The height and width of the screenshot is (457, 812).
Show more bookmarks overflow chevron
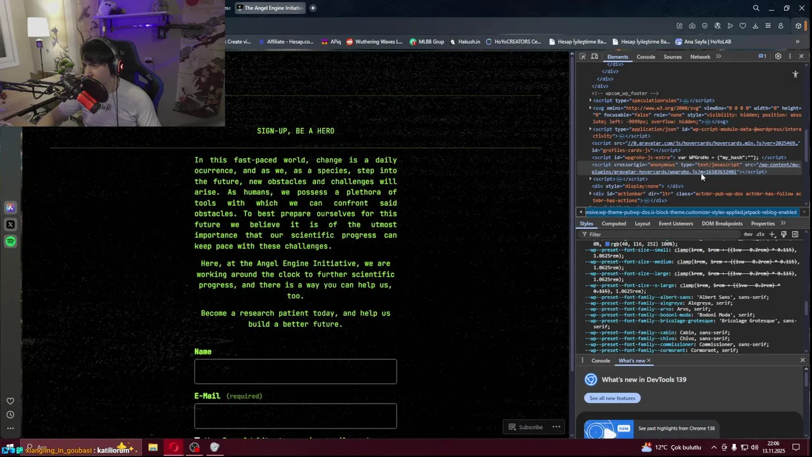pyautogui.click(x=797, y=42)
